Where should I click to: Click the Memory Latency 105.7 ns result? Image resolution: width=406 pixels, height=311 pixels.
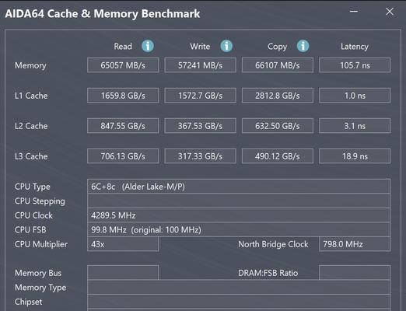click(355, 65)
